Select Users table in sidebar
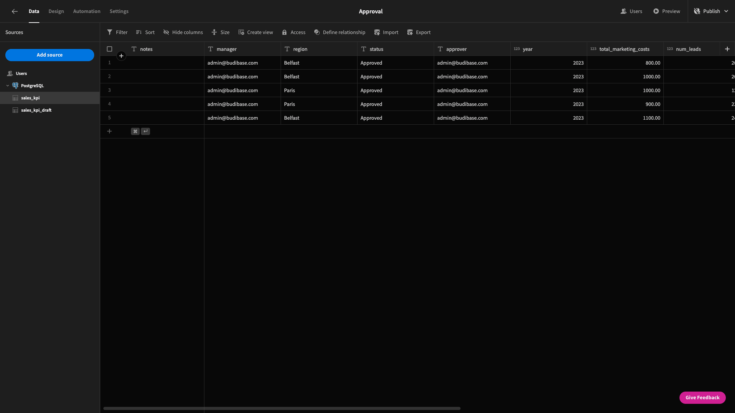This screenshot has height=413, width=735. (x=50, y=73)
